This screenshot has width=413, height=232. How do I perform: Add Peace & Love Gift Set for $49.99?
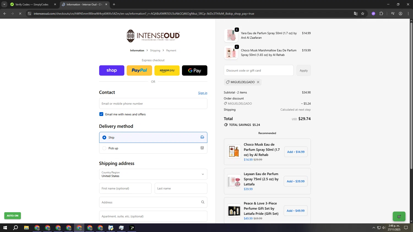coord(296,211)
